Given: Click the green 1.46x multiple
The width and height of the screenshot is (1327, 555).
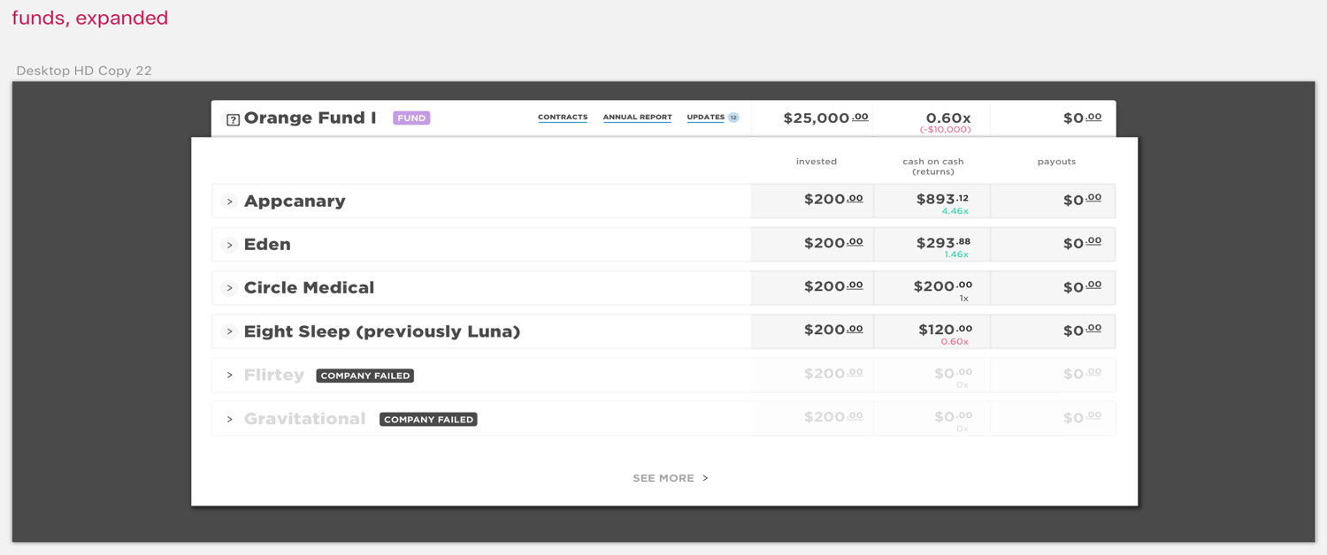Looking at the screenshot, I should point(956,255).
